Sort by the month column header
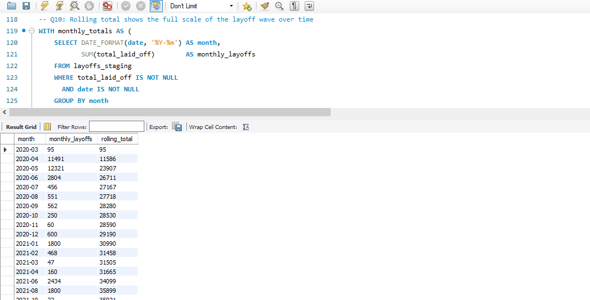Image resolution: width=590 pixels, height=300 pixels. coord(30,139)
